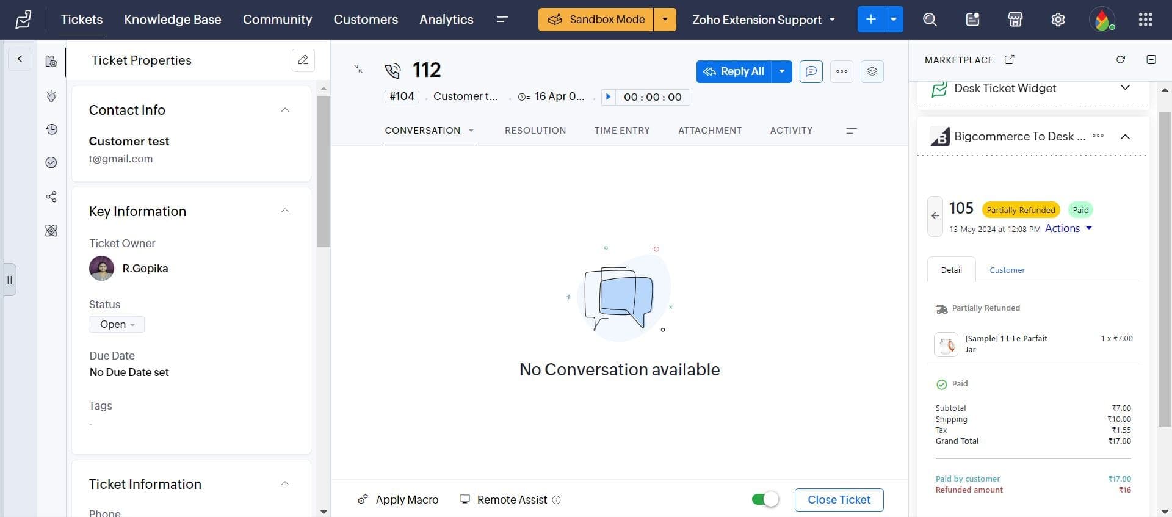This screenshot has width=1172, height=517.
Task: Click the Apply Macro link
Action: pos(398,499)
